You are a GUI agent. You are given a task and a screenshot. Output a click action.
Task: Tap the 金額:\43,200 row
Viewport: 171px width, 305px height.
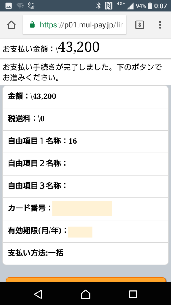(85, 97)
